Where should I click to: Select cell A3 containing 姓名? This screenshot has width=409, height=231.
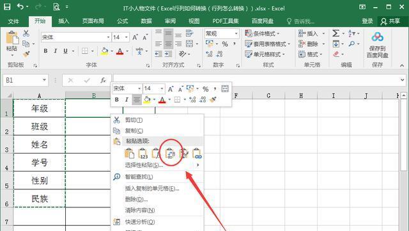(40, 144)
